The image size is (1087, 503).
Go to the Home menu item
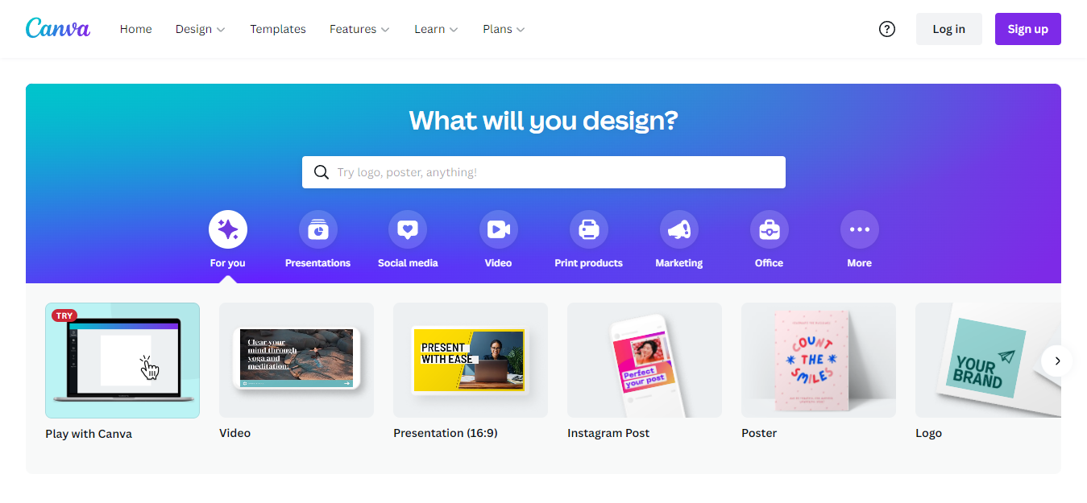tap(136, 29)
